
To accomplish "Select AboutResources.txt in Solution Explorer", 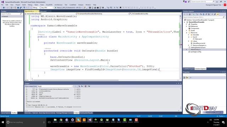I will click(199, 43).
